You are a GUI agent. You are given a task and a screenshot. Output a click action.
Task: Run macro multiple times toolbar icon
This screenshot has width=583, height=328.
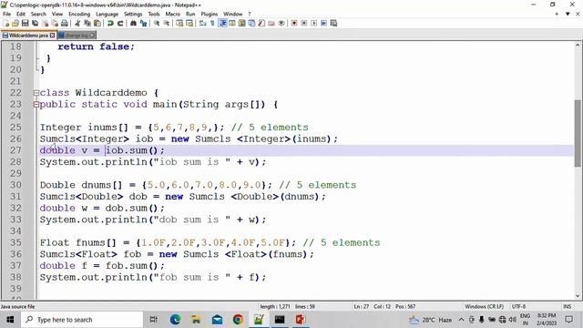click(x=324, y=23)
